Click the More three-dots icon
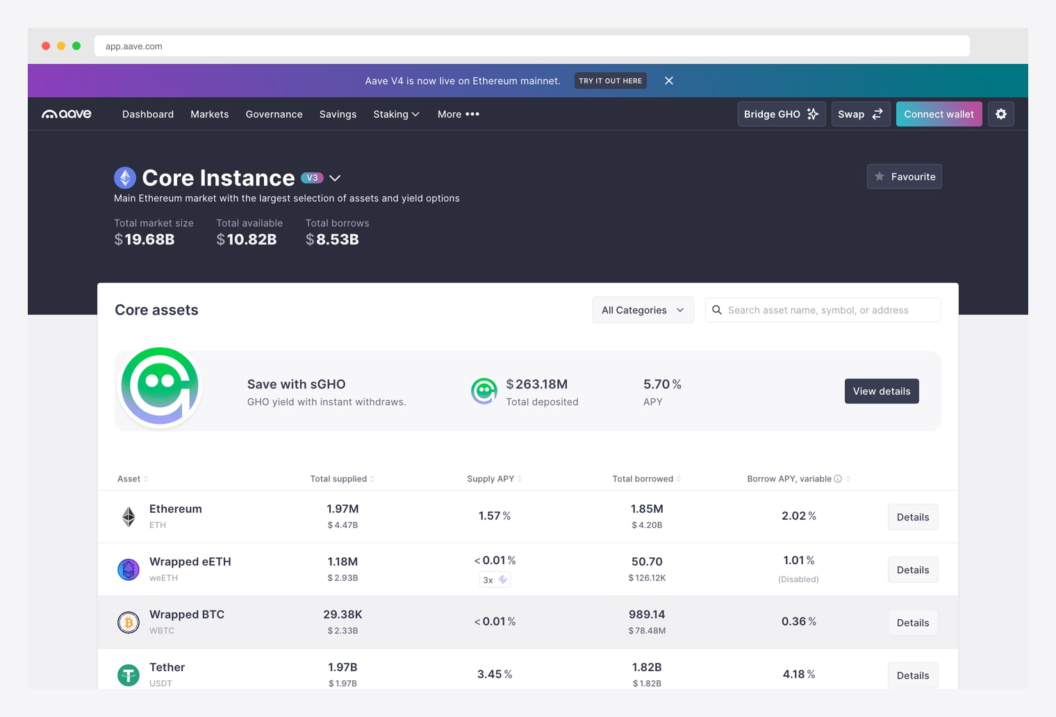The height and width of the screenshot is (717, 1056). 472,114
